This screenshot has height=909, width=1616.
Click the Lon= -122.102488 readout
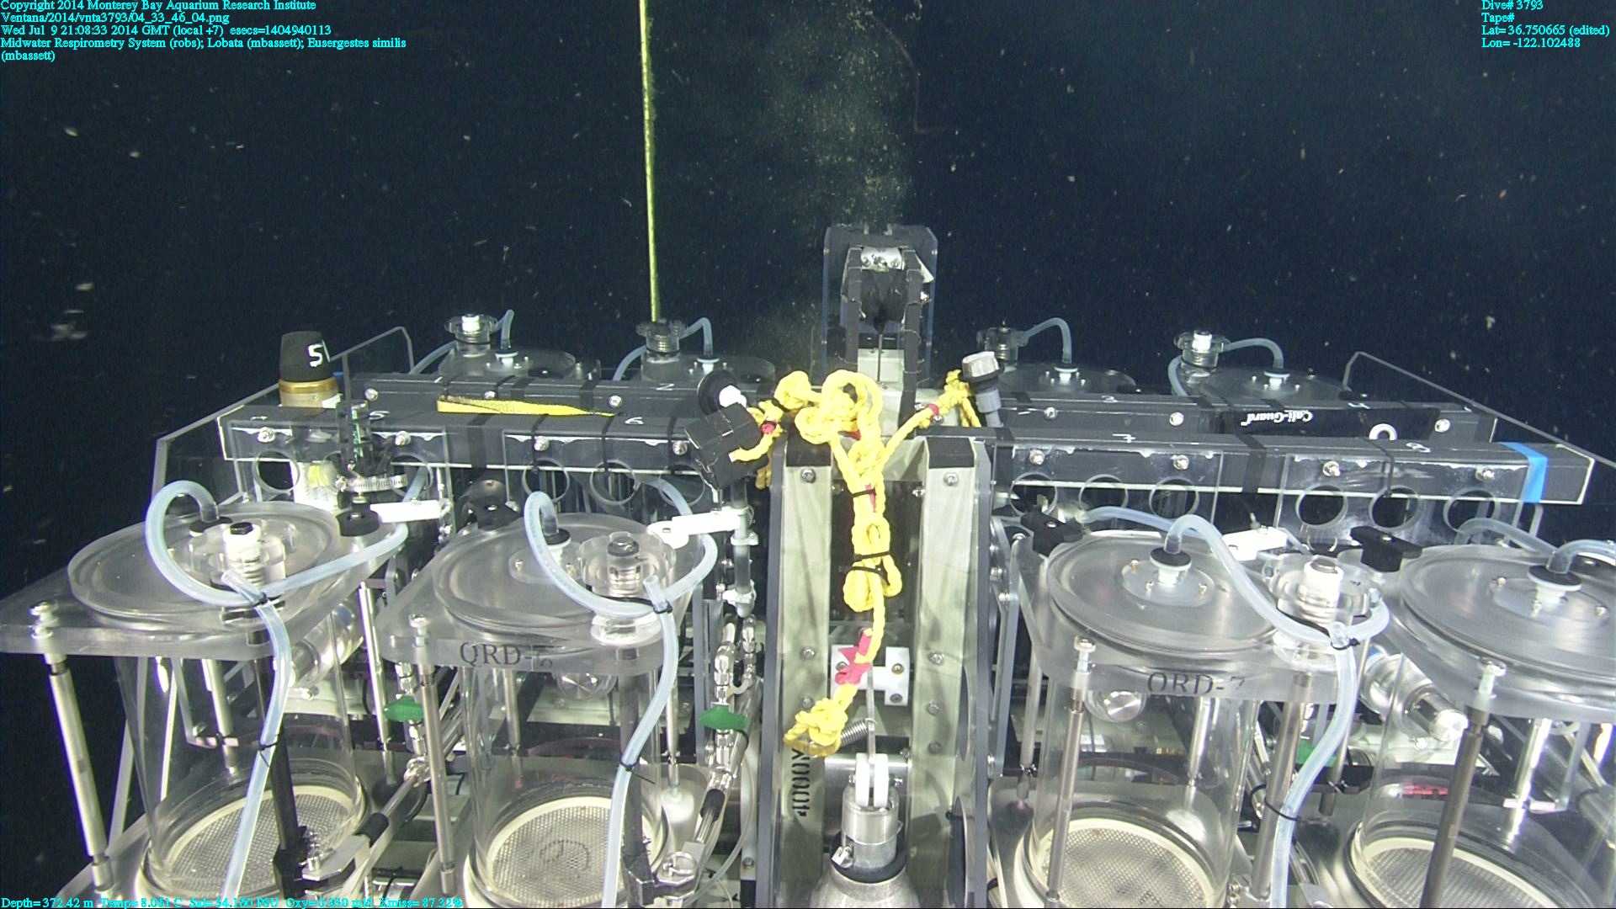pyautogui.click(x=1530, y=42)
